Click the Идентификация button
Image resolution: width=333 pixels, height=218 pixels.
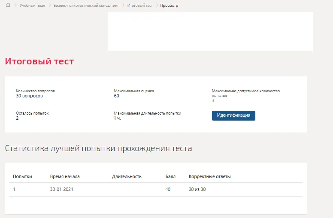tap(233, 115)
